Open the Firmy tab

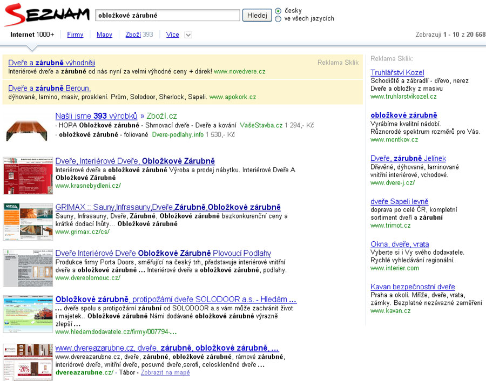[x=75, y=35]
